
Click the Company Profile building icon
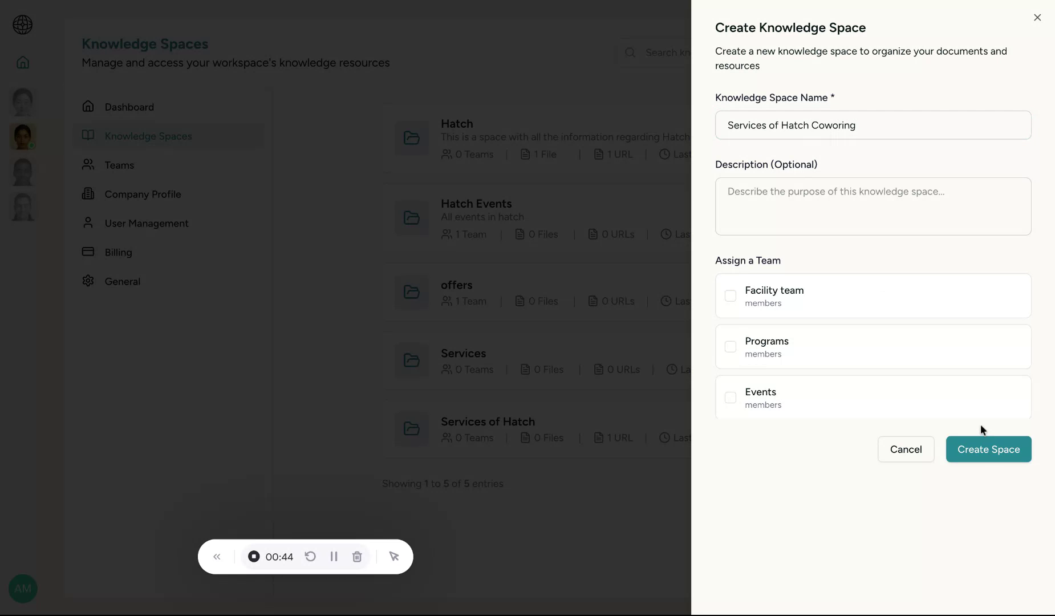tap(89, 194)
